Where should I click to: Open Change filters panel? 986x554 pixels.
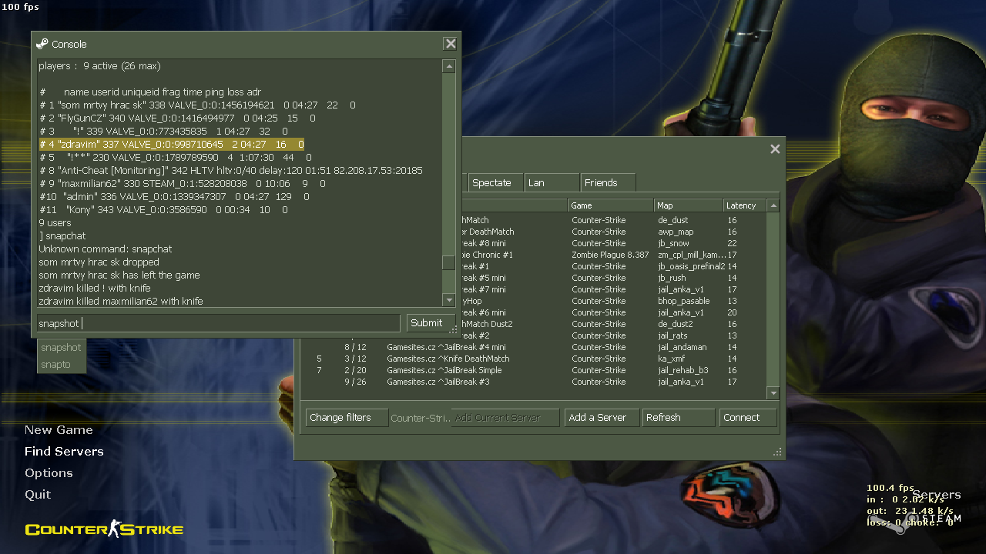pyautogui.click(x=347, y=417)
